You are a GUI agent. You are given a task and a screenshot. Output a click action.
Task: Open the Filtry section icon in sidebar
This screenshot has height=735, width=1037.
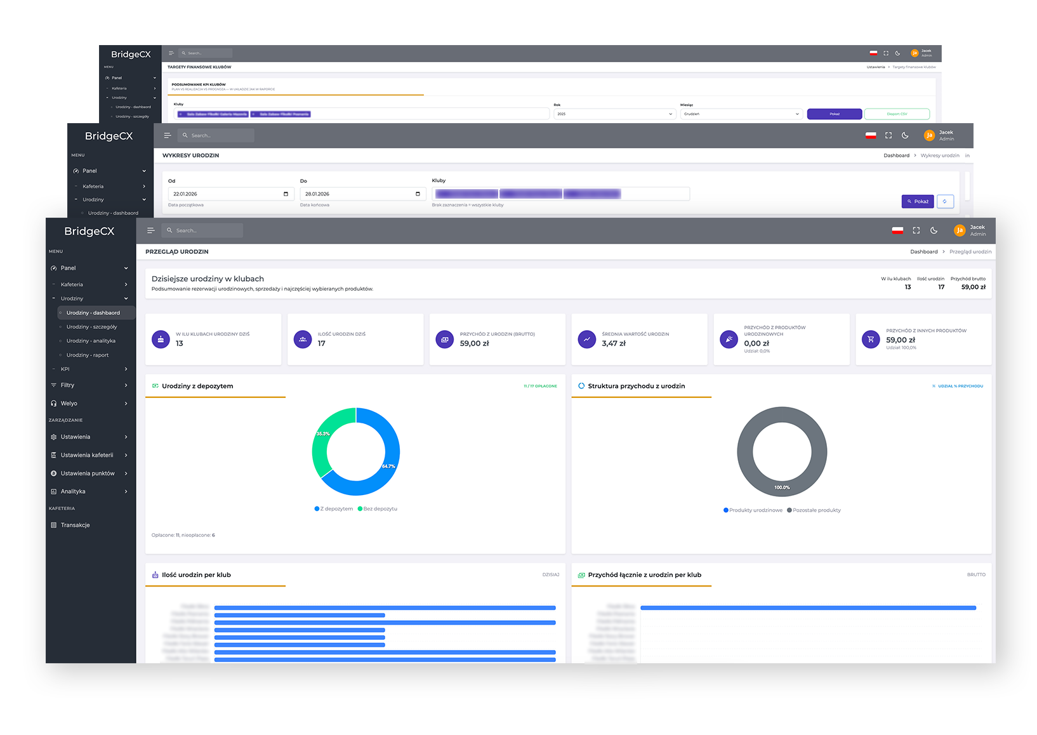(54, 385)
